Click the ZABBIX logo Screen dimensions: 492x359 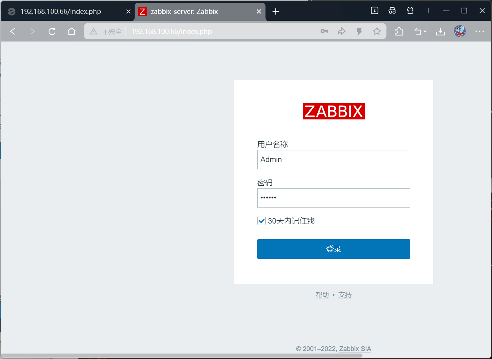point(334,111)
